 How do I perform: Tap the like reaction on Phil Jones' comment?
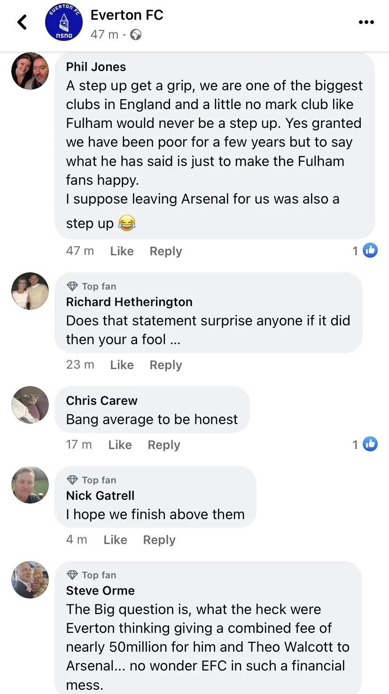click(x=370, y=251)
